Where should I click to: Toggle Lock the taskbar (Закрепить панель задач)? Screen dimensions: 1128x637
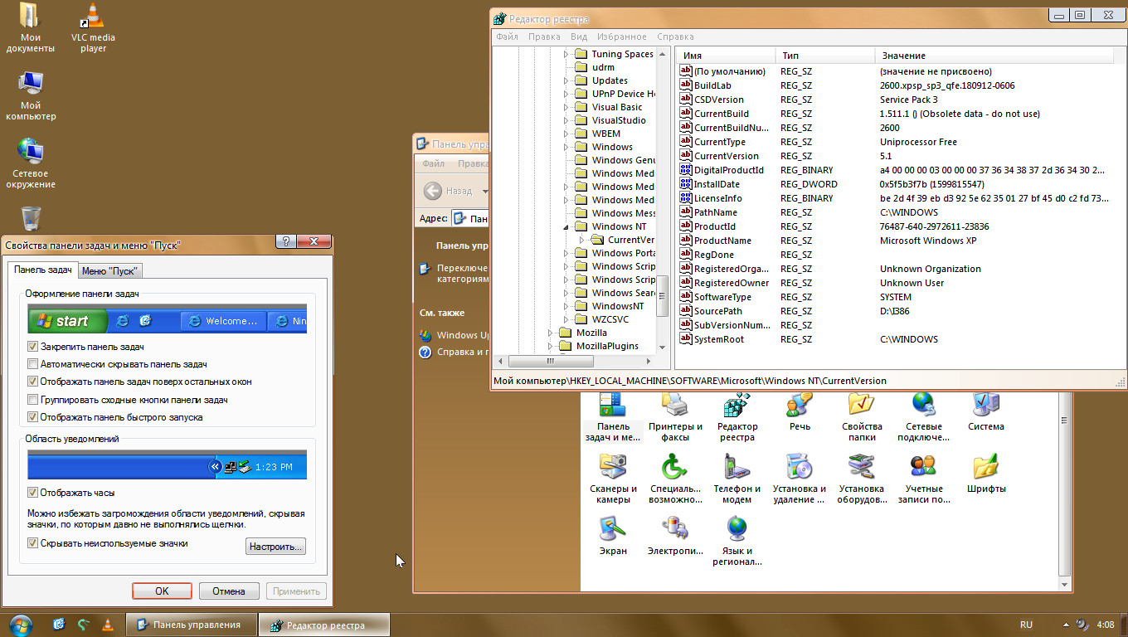click(x=33, y=347)
